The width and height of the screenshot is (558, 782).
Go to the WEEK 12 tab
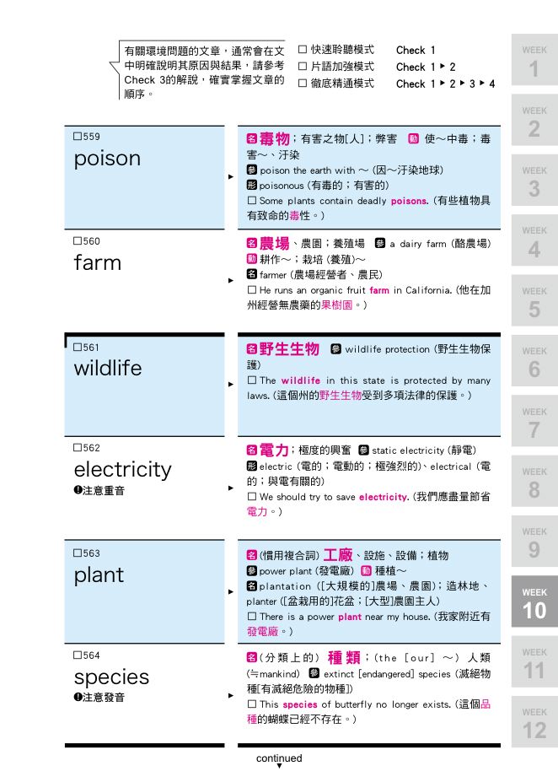(x=534, y=721)
